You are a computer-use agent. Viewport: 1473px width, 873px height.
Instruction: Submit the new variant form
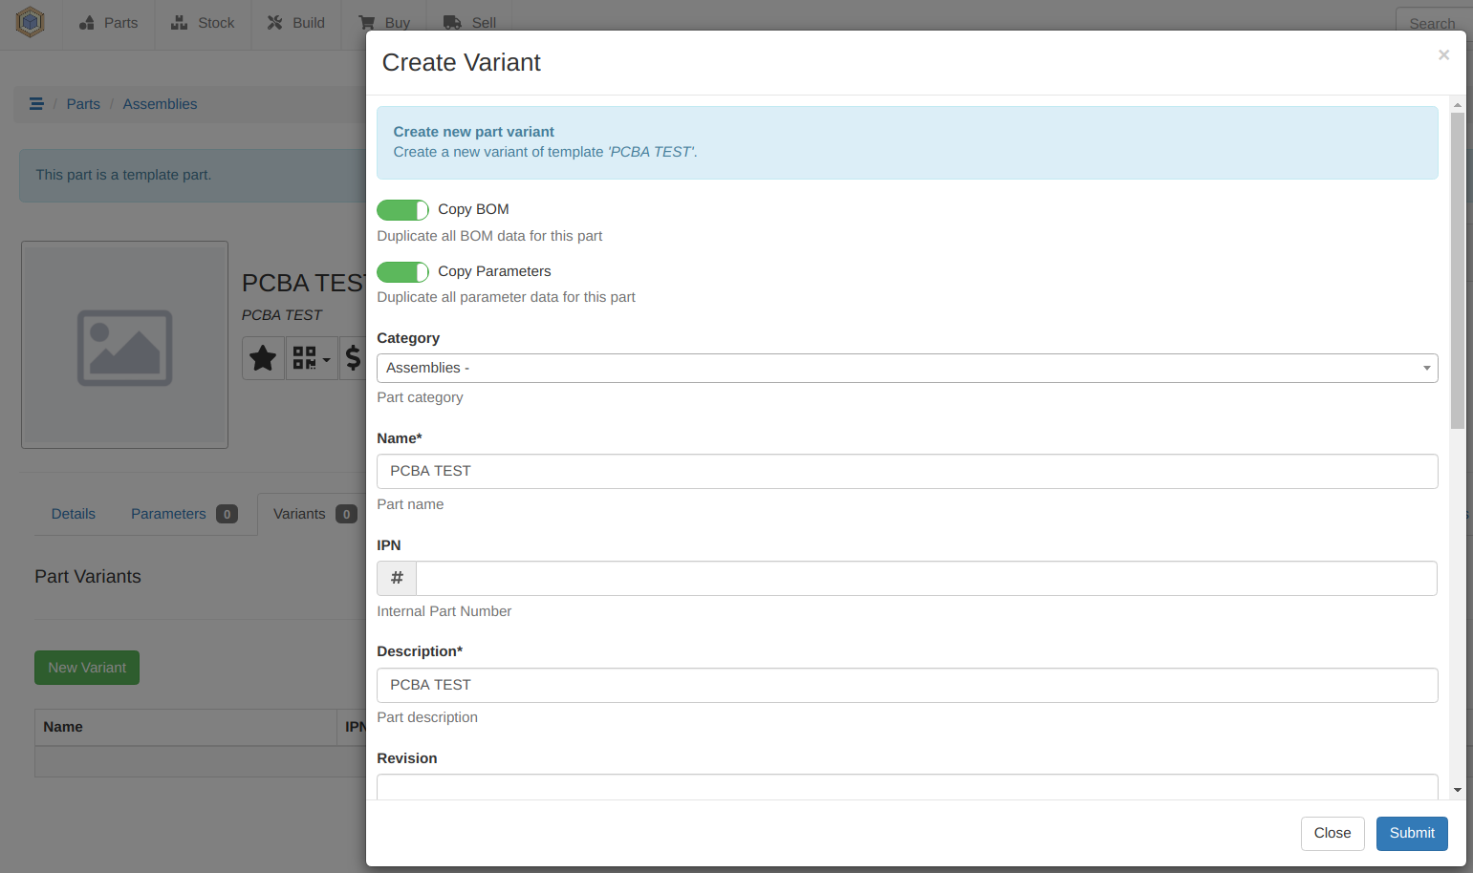pyautogui.click(x=1411, y=833)
